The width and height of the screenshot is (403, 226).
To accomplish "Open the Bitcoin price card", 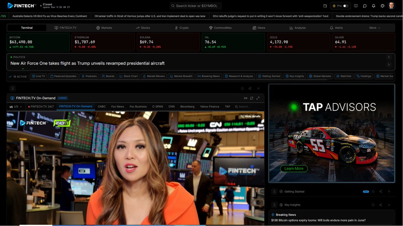I will point(38,42).
